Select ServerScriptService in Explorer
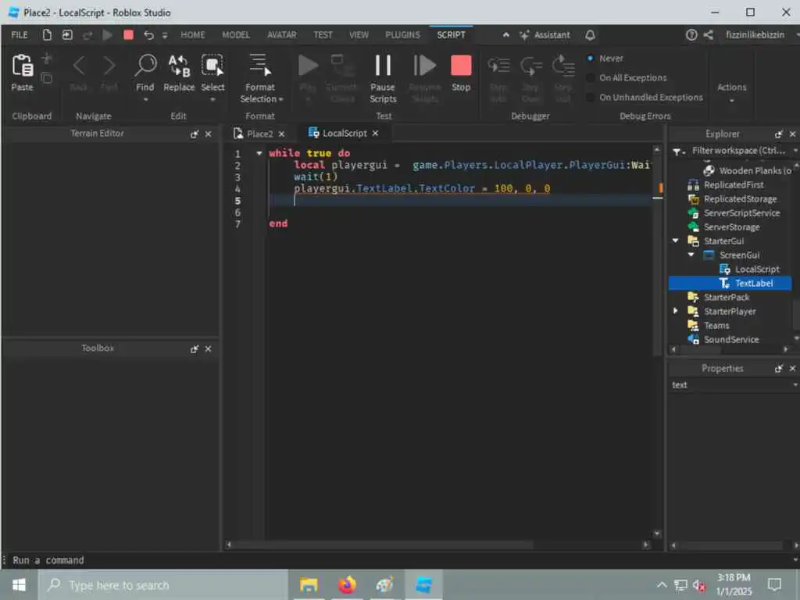Viewport: 800px width, 600px height. 741,212
